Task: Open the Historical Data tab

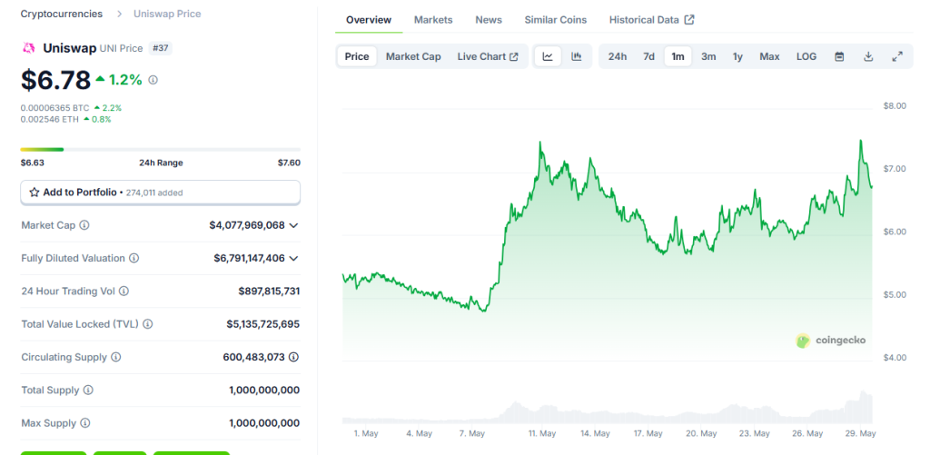Action: [651, 20]
